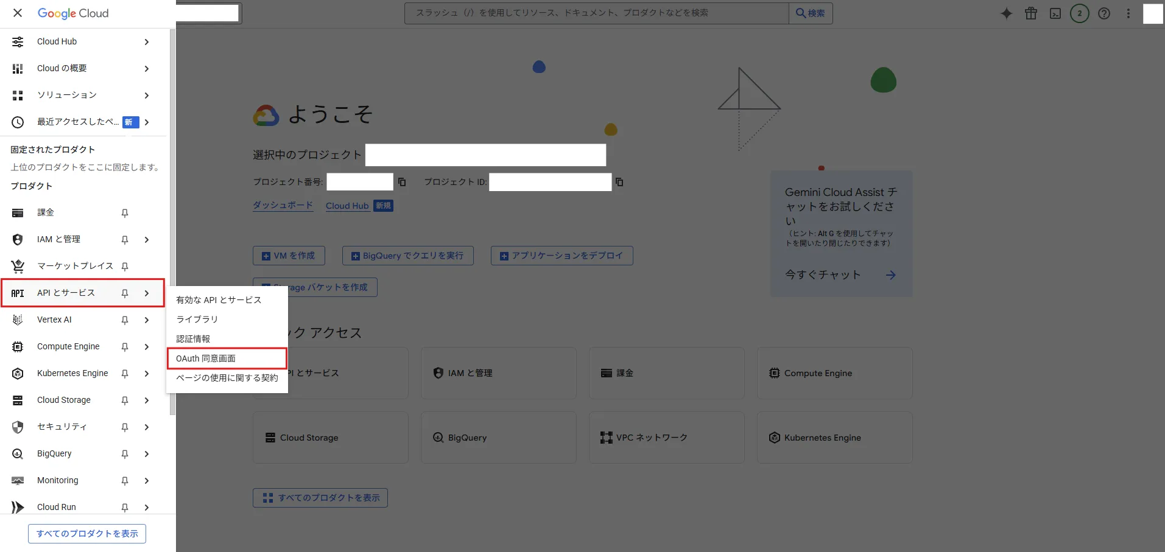
Task: Pin BigQuery product
Action: click(125, 454)
